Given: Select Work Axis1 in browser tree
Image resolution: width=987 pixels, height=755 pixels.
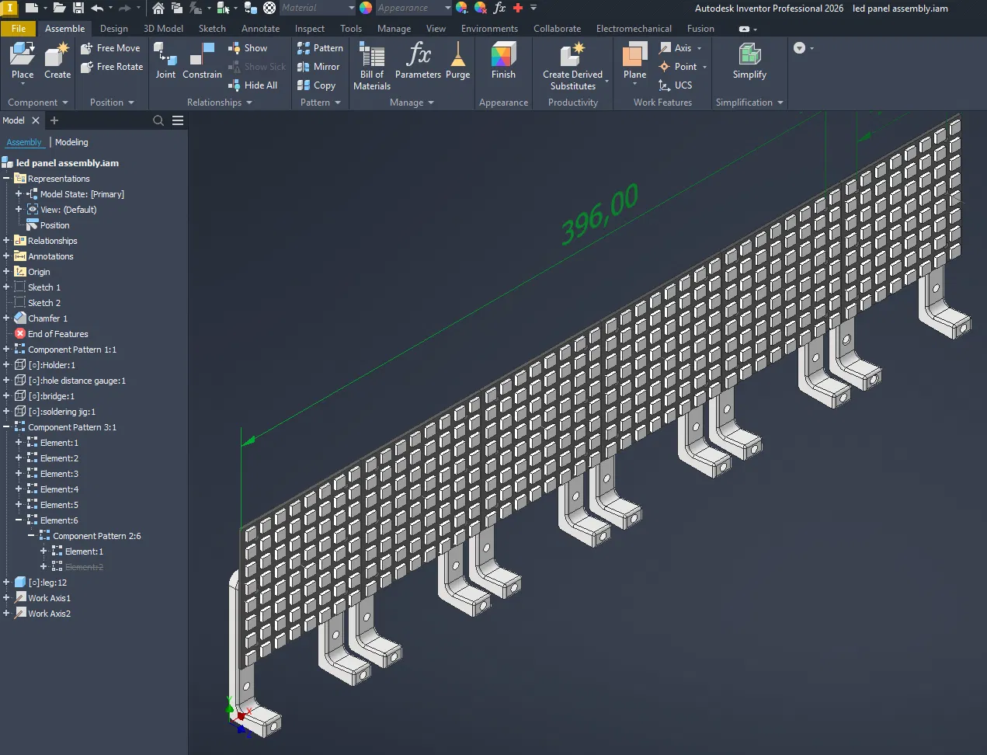Looking at the screenshot, I should point(49,598).
